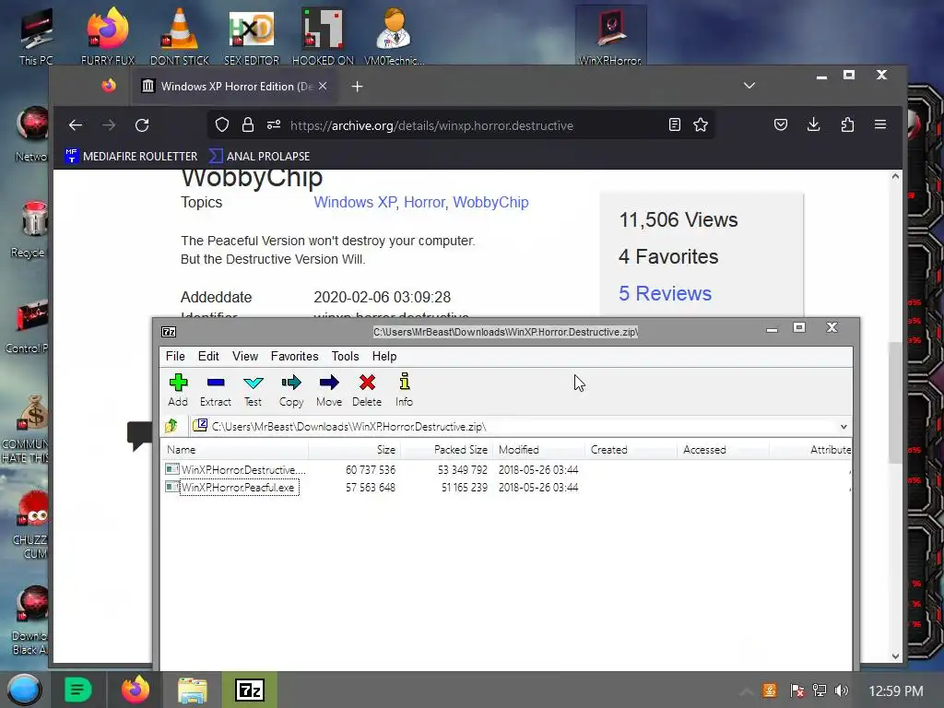Open the Firefox hamburger application menu
The height and width of the screenshot is (708, 944).
tap(880, 124)
